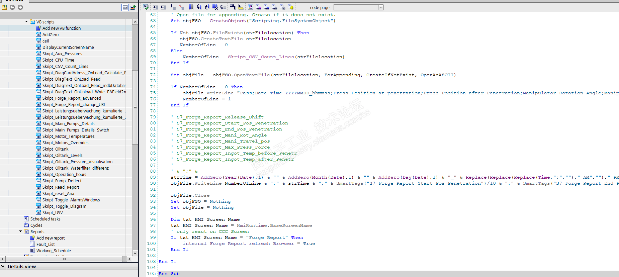Select the Skript_Oiltank script
The height and width of the screenshot is (277, 619).
click(55, 149)
